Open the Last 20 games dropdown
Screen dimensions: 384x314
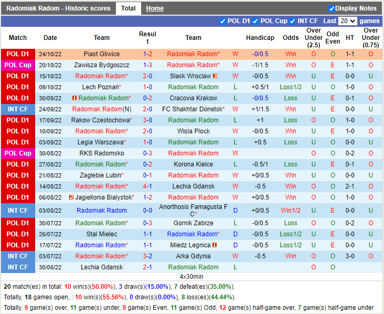(347, 21)
